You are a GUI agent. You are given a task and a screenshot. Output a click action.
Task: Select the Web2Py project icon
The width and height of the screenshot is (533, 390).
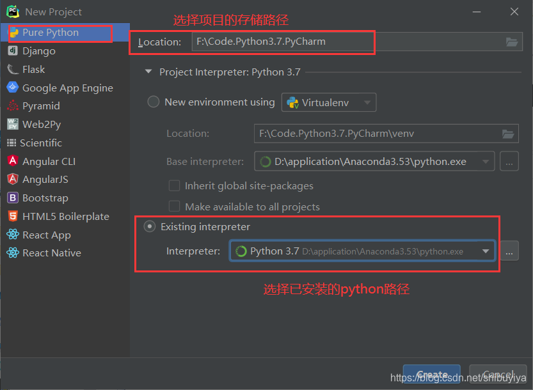click(x=13, y=124)
